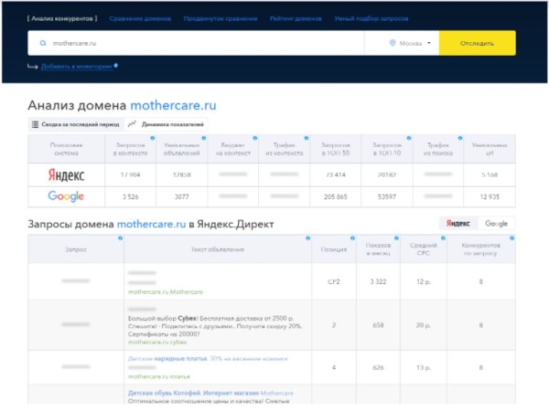
Task: Click the CPC value 20 р.
Action: [424, 325]
